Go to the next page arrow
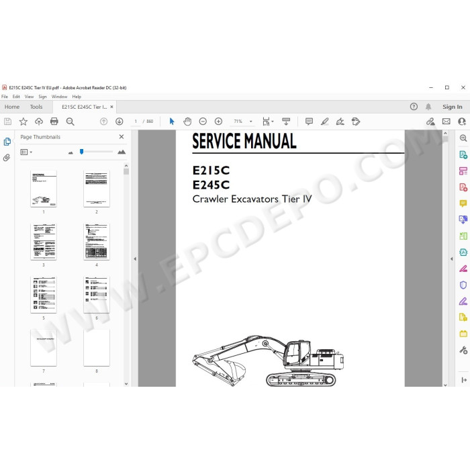This screenshot has width=470, height=470. [x=120, y=122]
